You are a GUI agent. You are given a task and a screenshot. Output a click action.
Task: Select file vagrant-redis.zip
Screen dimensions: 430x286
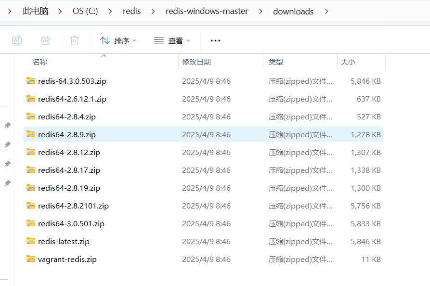pyautogui.click(x=203, y=260)
